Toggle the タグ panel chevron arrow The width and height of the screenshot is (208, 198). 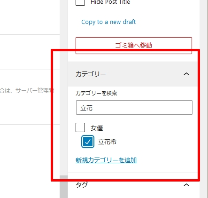[186, 185]
